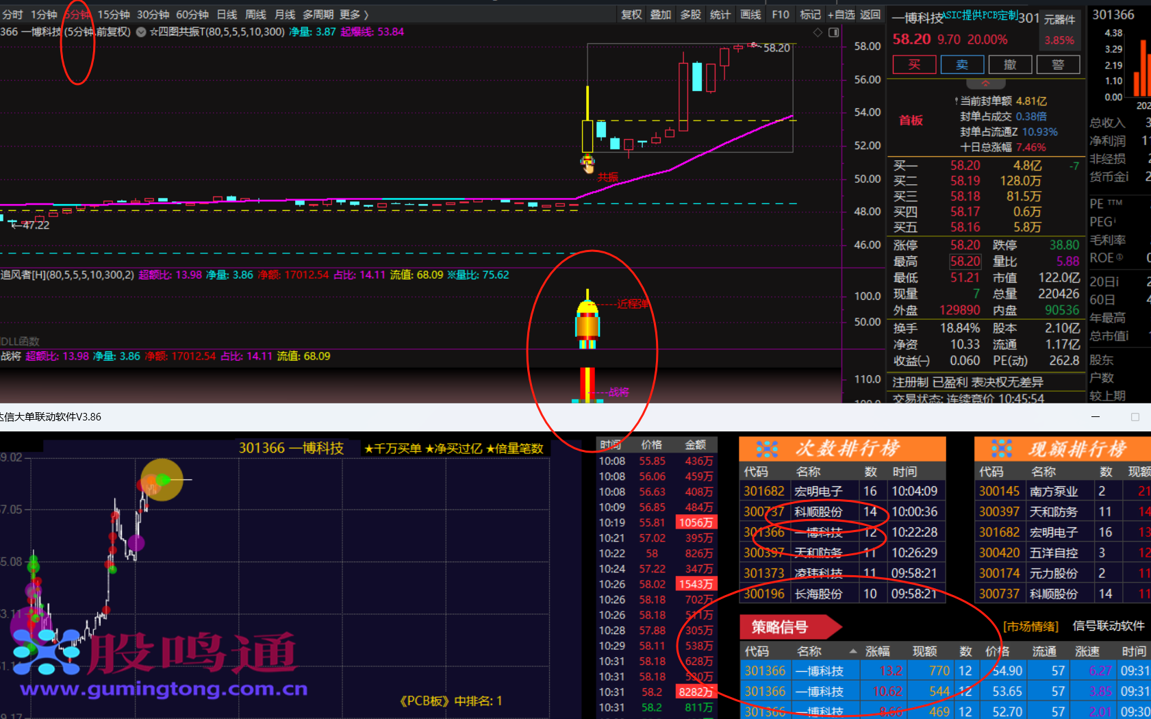Click the blue 卖 sell button

pyautogui.click(x=962, y=64)
